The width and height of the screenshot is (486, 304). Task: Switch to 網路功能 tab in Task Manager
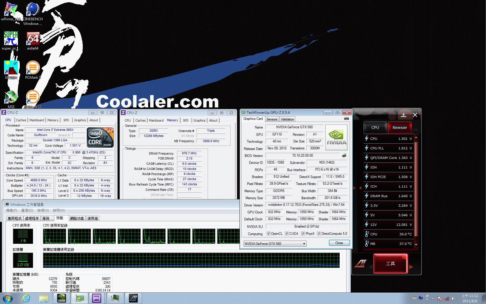click(x=77, y=219)
